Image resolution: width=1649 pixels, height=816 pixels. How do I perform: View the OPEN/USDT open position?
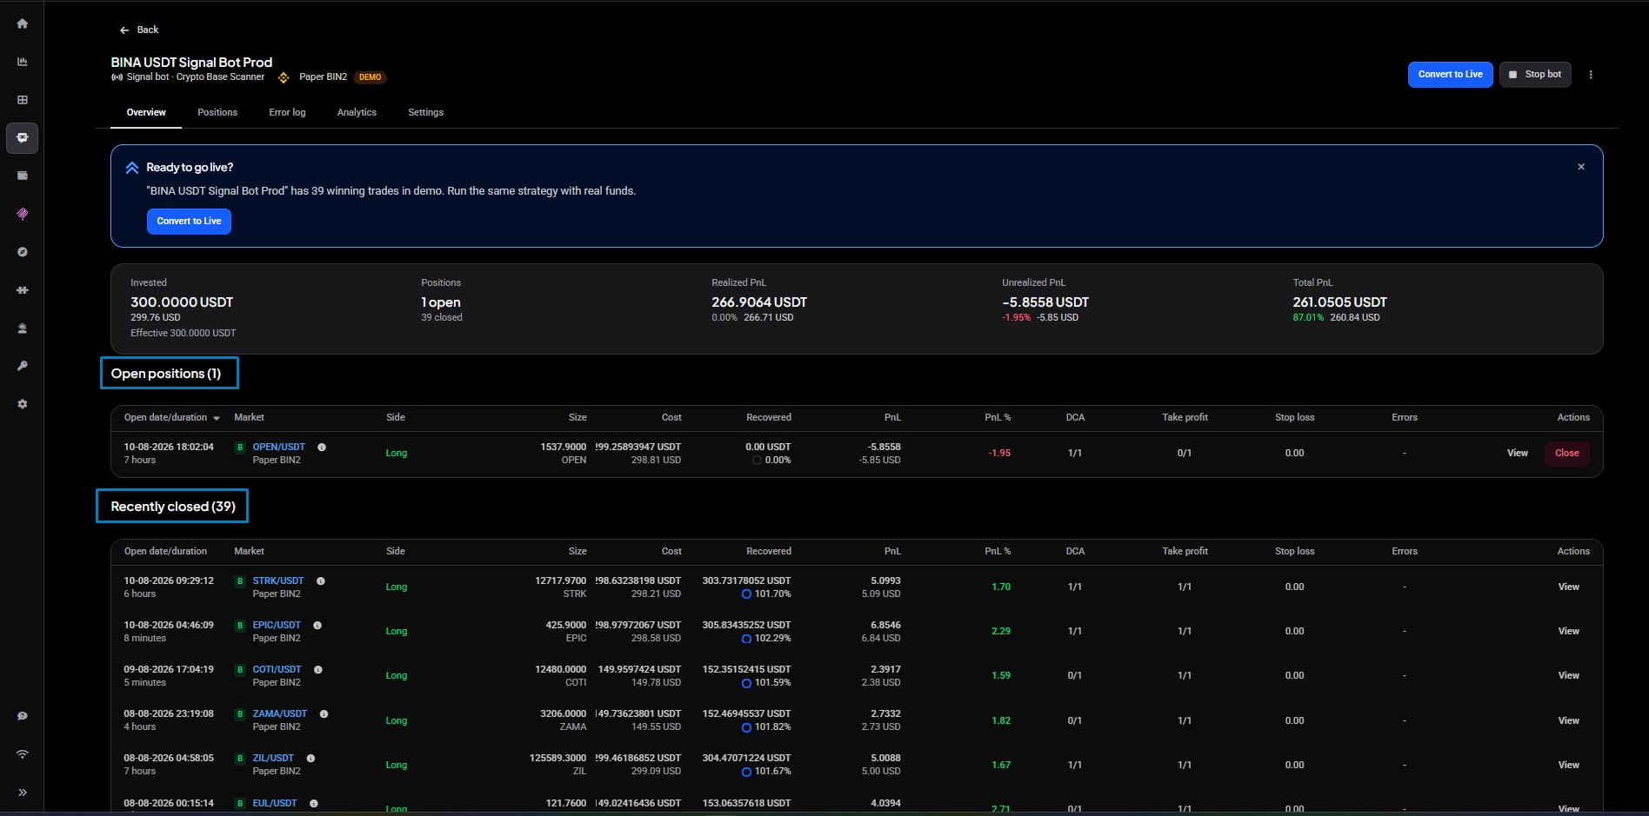[x=1517, y=454]
